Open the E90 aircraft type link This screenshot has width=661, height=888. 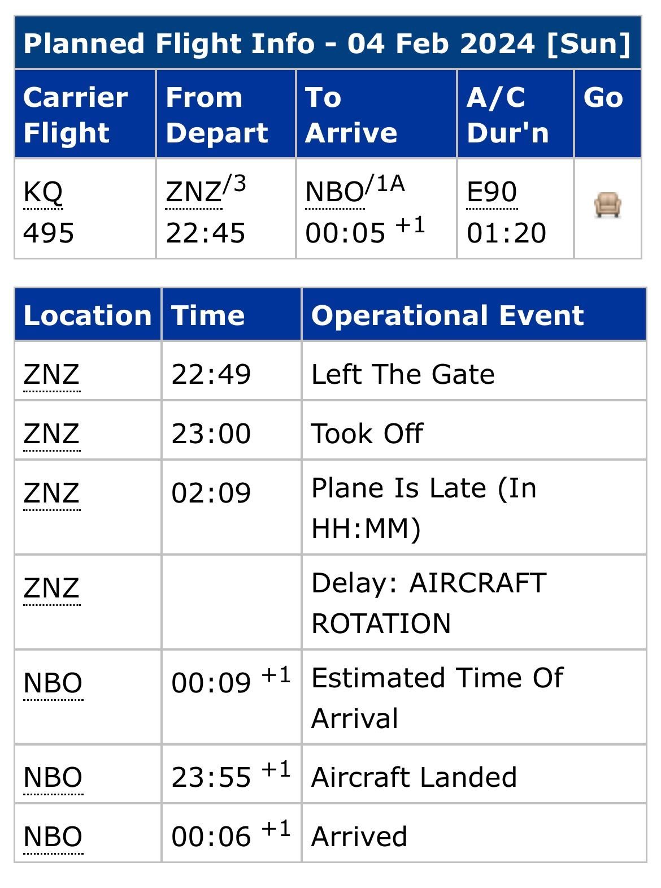[492, 193]
